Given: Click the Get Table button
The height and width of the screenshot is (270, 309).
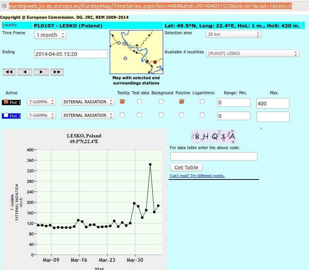Looking at the screenshot, I should point(186,167).
